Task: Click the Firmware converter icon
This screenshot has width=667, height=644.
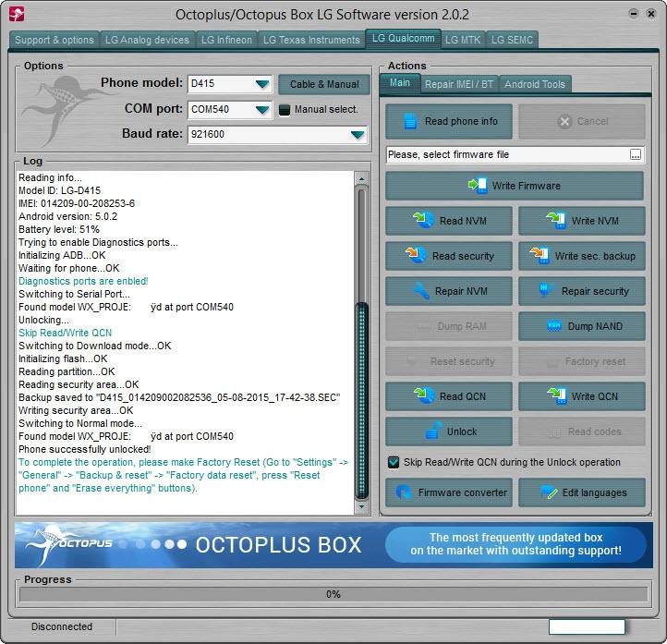Action: (404, 492)
